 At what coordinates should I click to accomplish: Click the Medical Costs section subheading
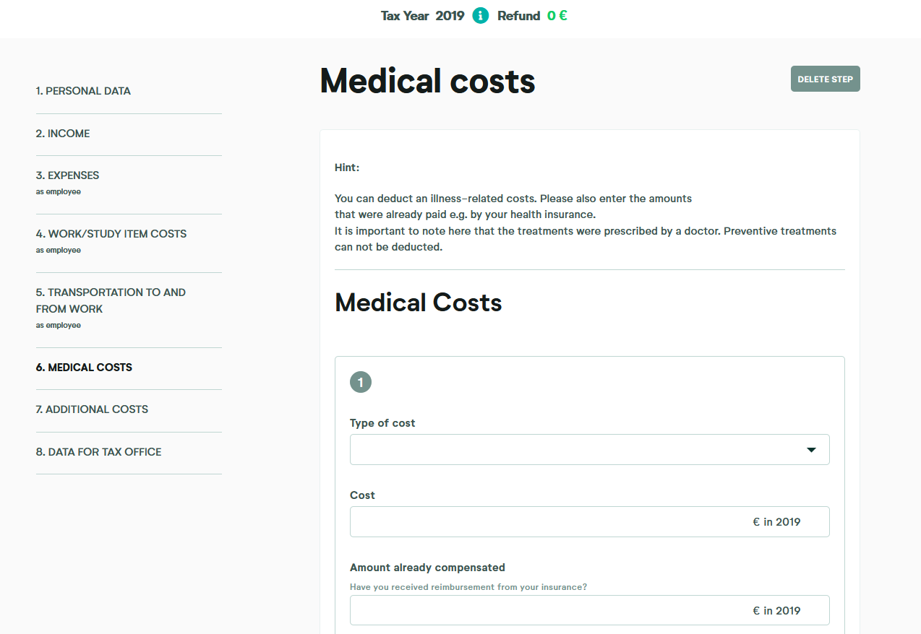(x=418, y=303)
